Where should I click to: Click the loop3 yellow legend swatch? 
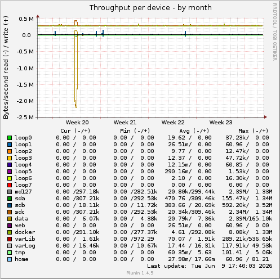(10, 158)
